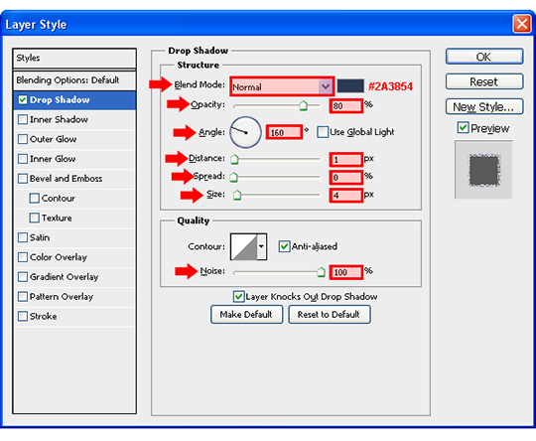Viewport: 536px width, 441px height.
Task: Close the Layer Style dialog
Action: 522,24
